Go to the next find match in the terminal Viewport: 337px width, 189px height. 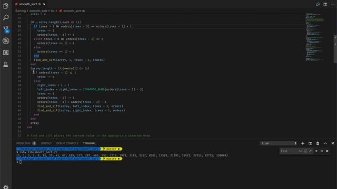pos(322,151)
